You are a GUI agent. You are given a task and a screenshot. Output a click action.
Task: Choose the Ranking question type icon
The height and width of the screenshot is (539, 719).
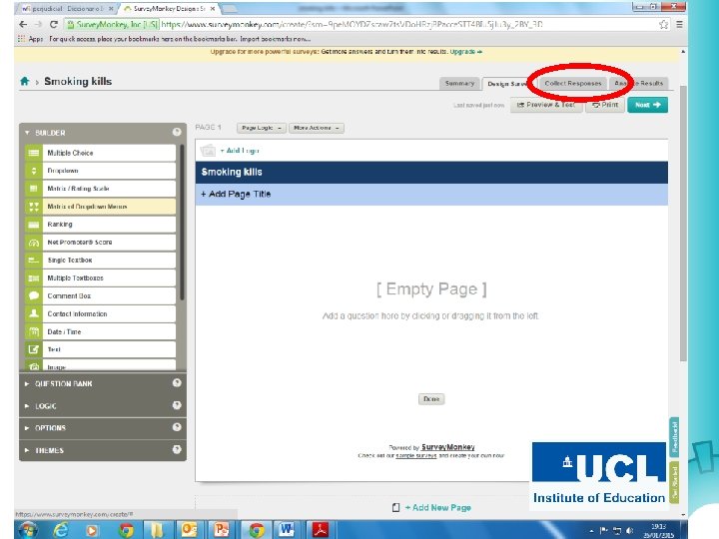point(34,225)
